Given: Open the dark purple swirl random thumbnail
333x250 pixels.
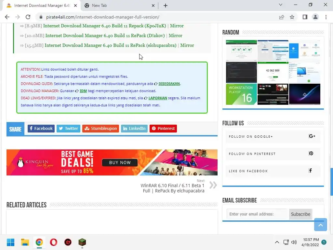Looking at the screenshot, I should 304,94.
